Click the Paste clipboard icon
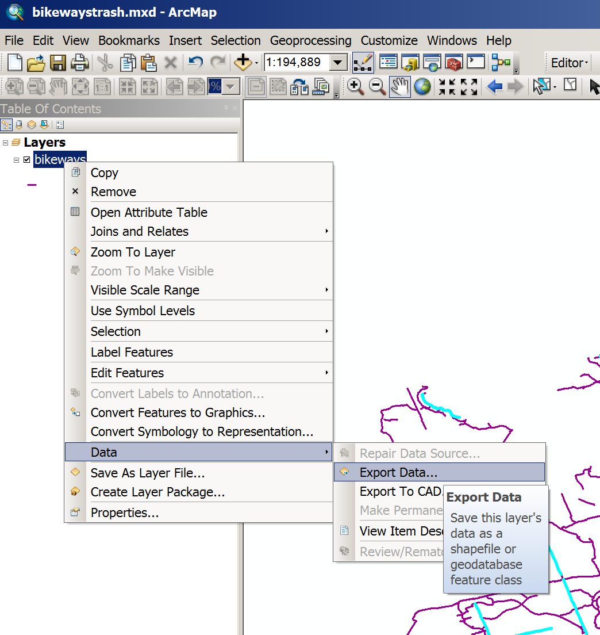The height and width of the screenshot is (635, 600). tap(148, 63)
